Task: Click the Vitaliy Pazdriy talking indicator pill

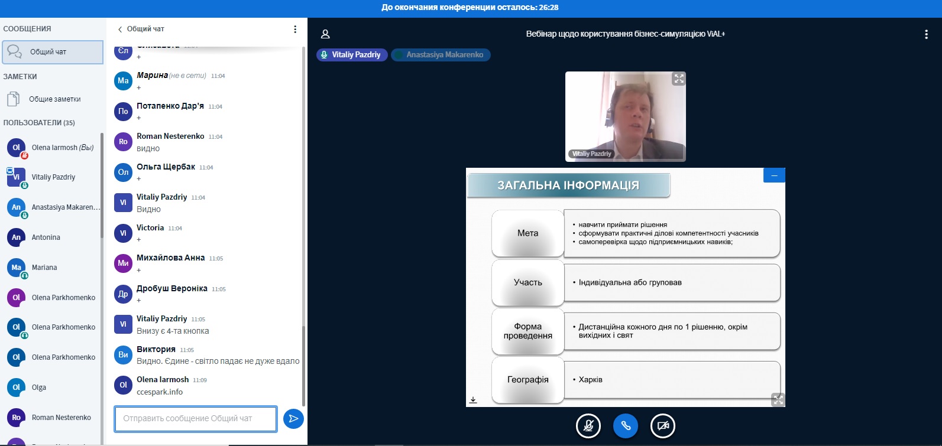Action: (x=352, y=55)
